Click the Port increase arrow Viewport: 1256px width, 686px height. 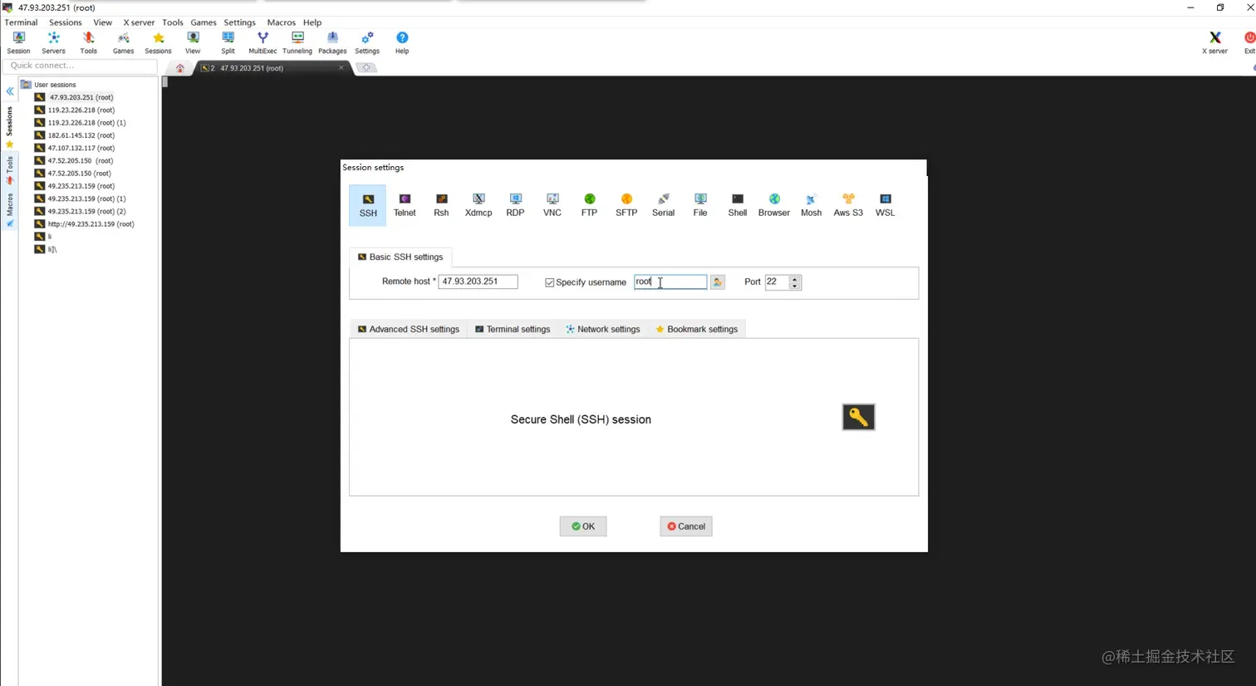pyautogui.click(x=795, y=278)
